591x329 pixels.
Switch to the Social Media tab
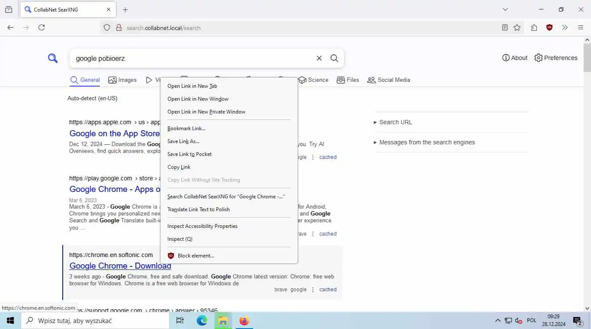click(x=389, y=80)
